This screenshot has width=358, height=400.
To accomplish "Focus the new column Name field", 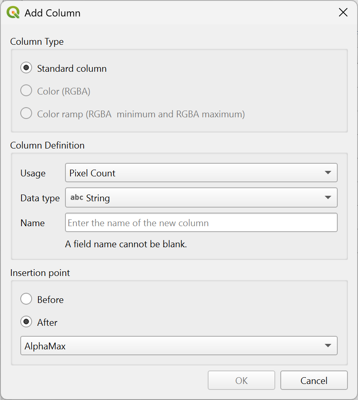I will coord(201,223).
